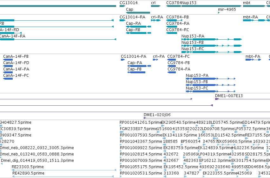Screen dimensions: 270x178
Task: Click the mbt-RA transcript
Action: point(254,20)
